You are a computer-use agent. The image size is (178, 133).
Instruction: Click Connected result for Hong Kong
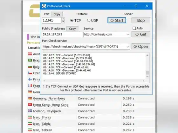tap(86, 105)
